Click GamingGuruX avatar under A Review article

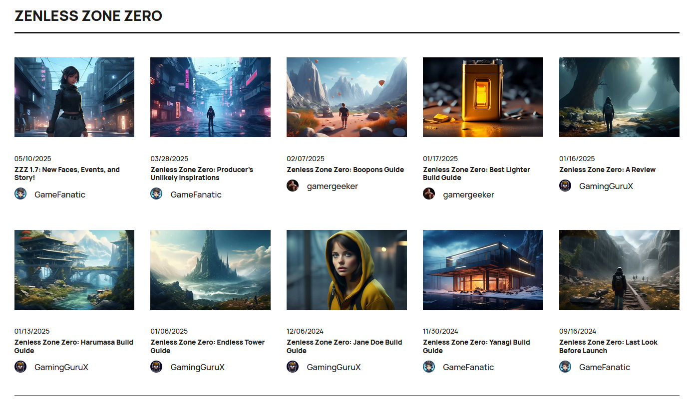pyautogui.click(x=565, y=186)
